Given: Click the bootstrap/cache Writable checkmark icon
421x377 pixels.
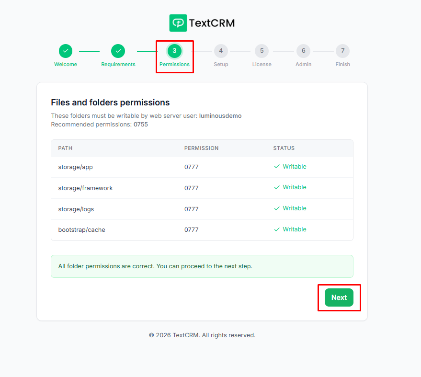Looking at the screenshot, I should pos(277,229).
